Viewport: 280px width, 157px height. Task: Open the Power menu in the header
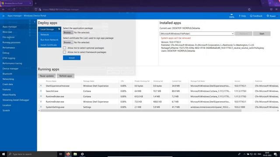point(271,16)
